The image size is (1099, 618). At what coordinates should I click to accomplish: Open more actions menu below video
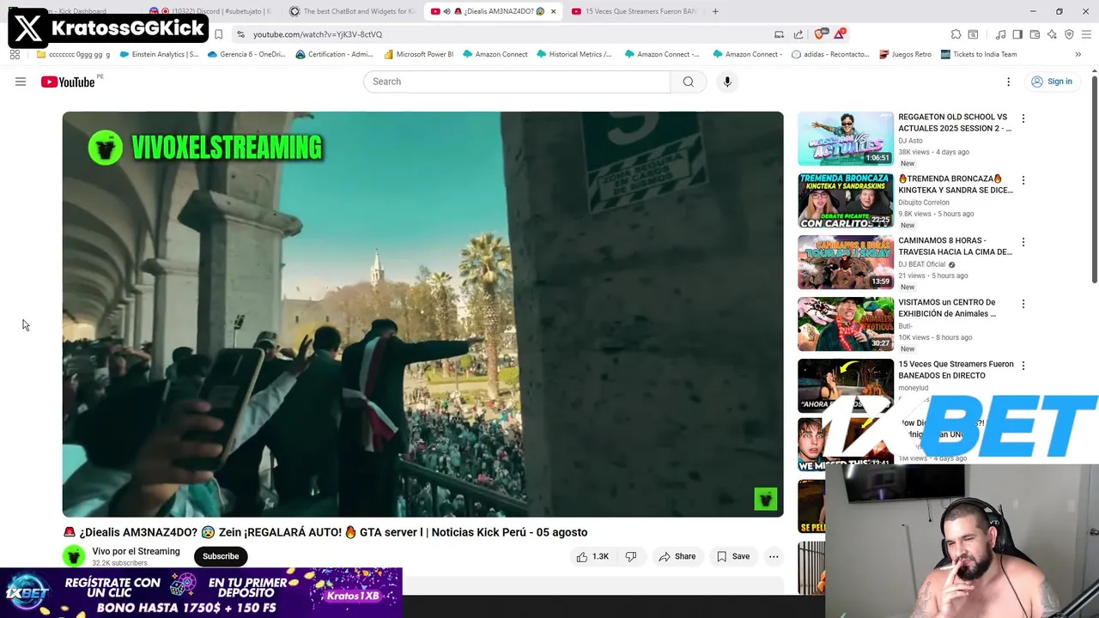pos(774,556)
